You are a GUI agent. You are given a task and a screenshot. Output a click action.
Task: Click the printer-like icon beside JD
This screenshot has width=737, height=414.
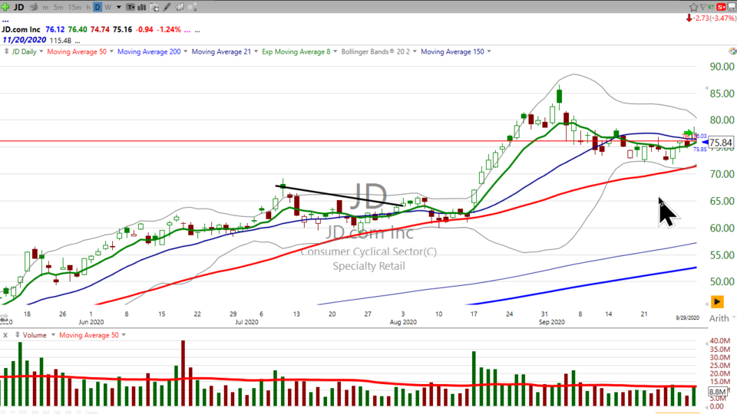click(33, 7)
